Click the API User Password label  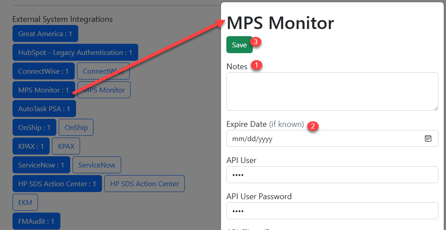259,196
